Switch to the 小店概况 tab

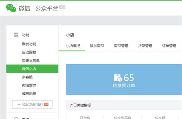click(73, 46)
